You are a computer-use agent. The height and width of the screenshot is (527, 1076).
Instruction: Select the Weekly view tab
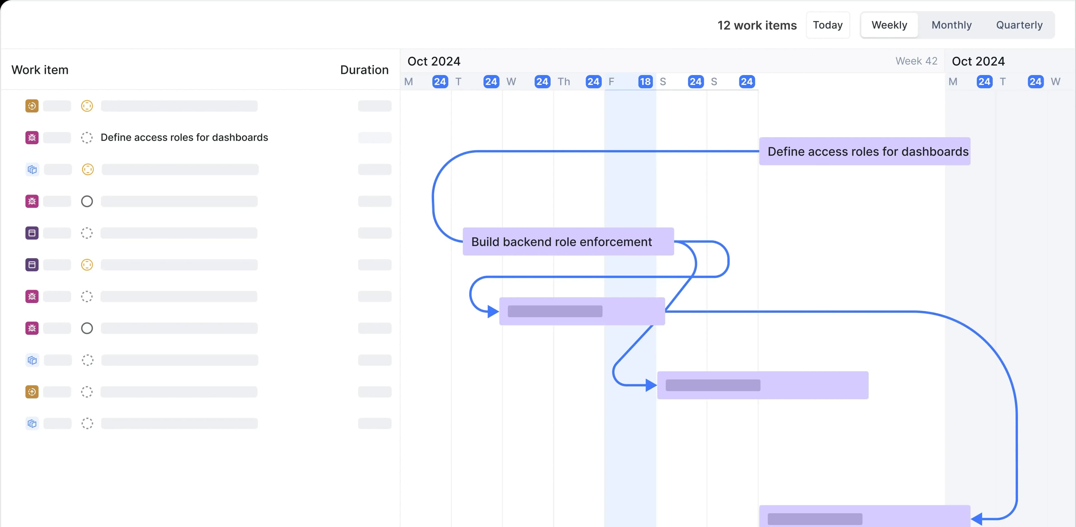coord(889,25)
